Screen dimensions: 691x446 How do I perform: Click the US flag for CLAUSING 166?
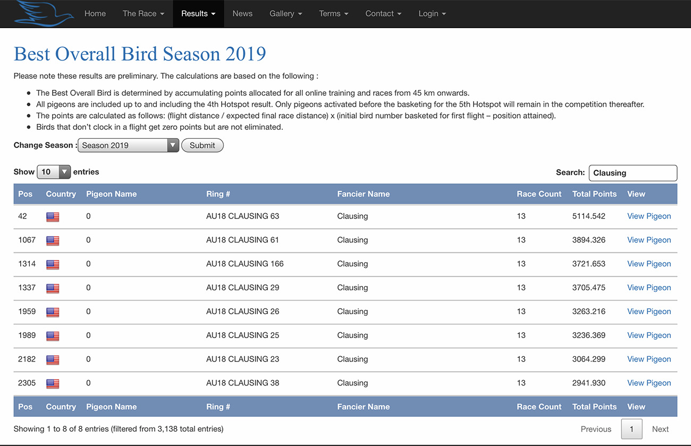[x=53, y=265]
